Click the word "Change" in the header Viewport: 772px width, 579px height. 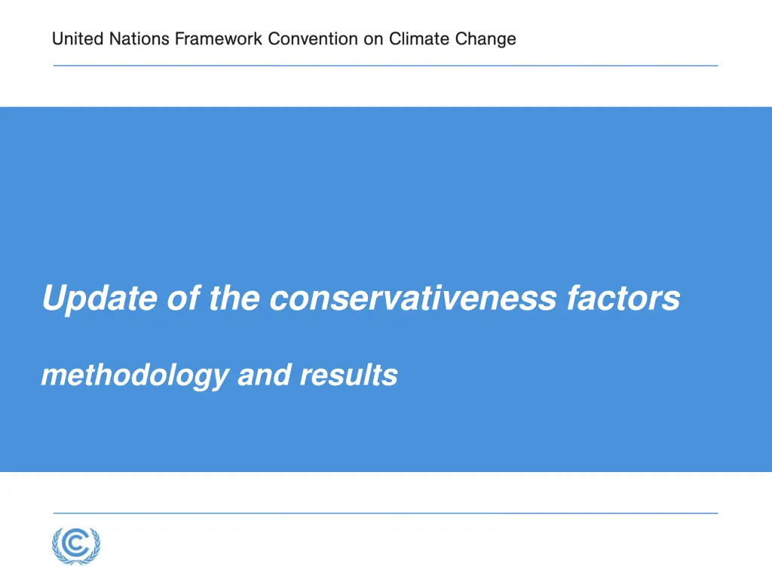click(x=486, y=39)
